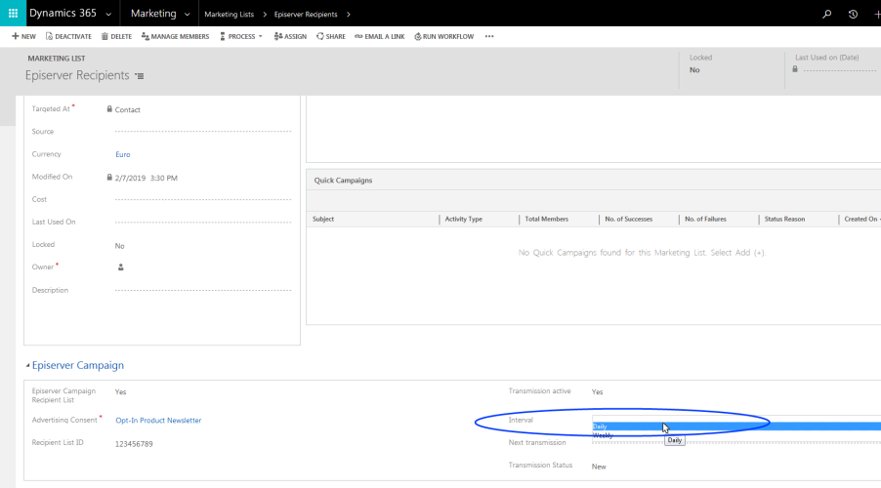The width and height of the screenshot is (881, 488).
Task: Toggle Transmission active Yes value
Action: [x=597, y=392]
